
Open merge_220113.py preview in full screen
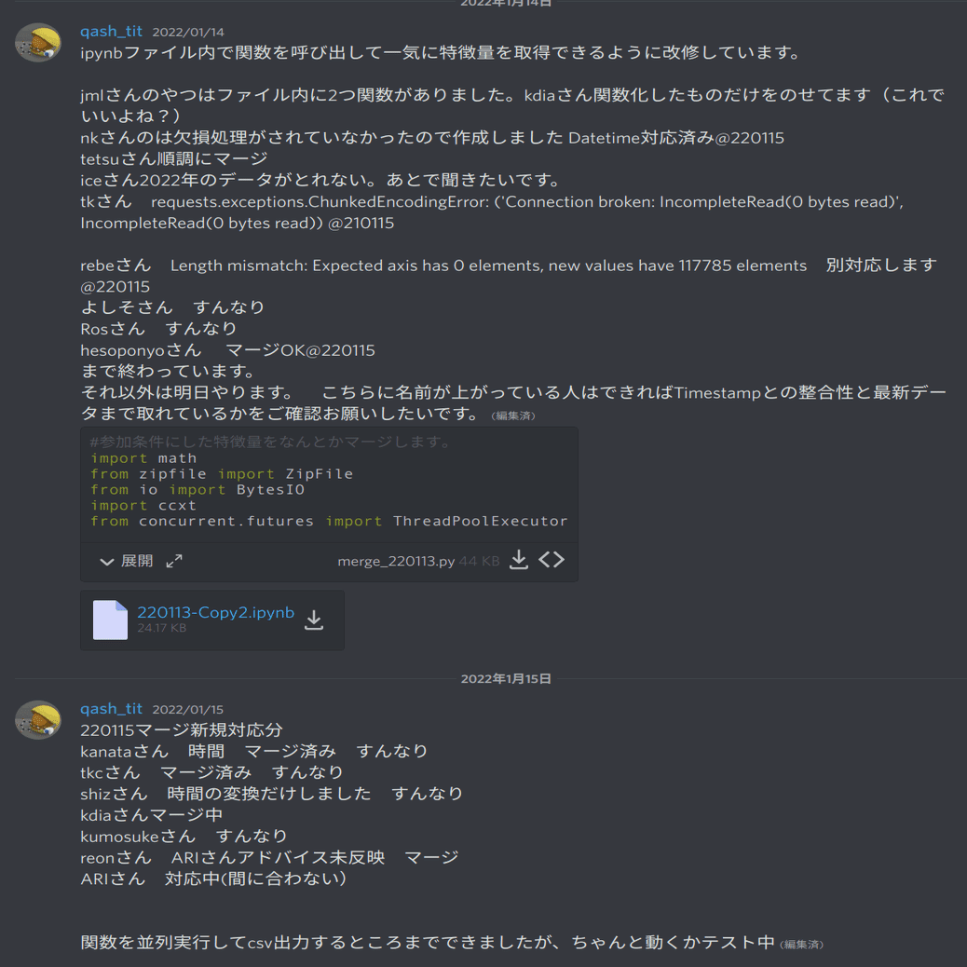[x=174, y=561]
